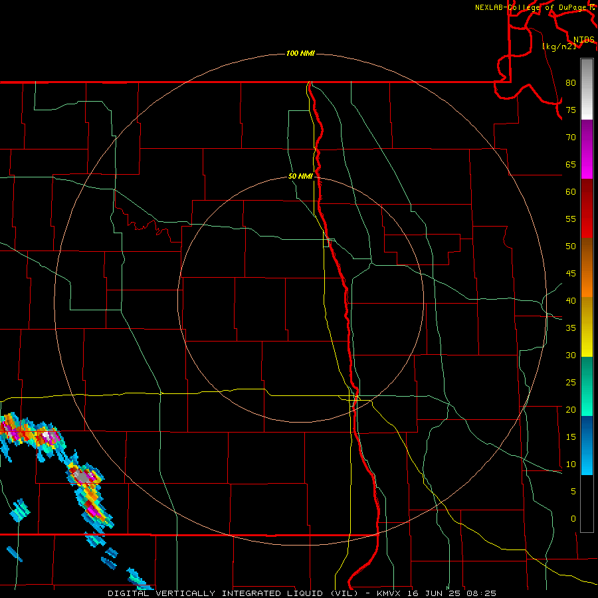
Task: Click the 60 scale label
Action: tap(571, 192)
